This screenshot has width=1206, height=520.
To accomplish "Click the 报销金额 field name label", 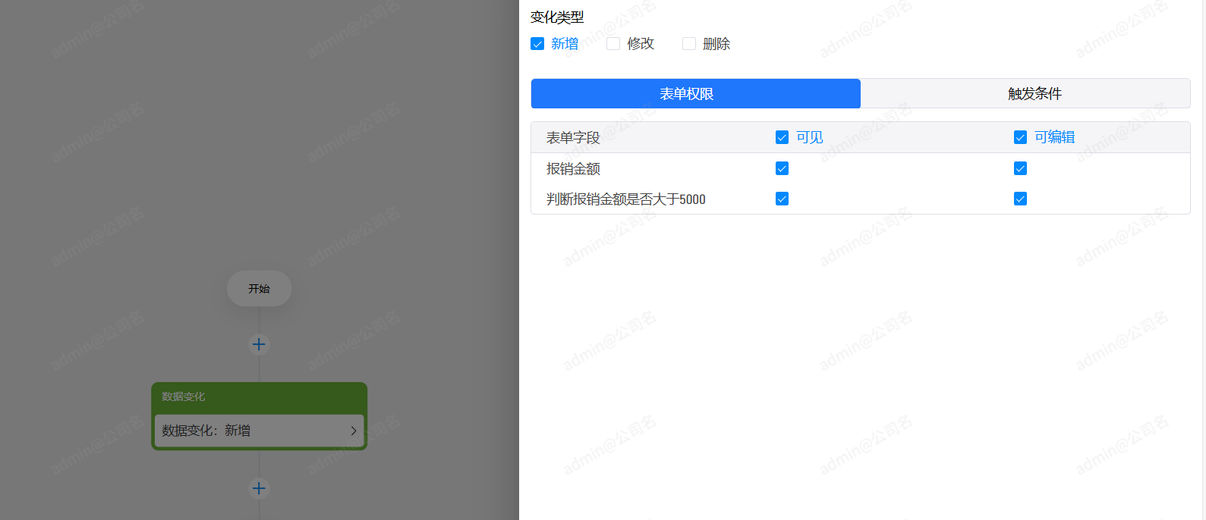I will (573, 169).
